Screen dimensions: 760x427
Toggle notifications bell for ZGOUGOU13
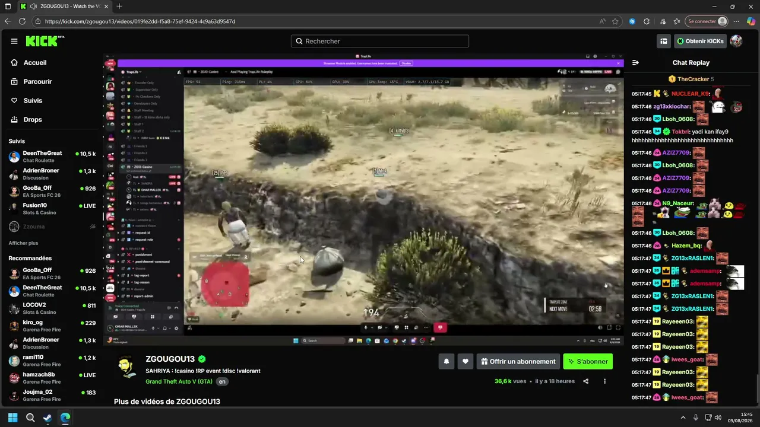[x=446, y=361]
